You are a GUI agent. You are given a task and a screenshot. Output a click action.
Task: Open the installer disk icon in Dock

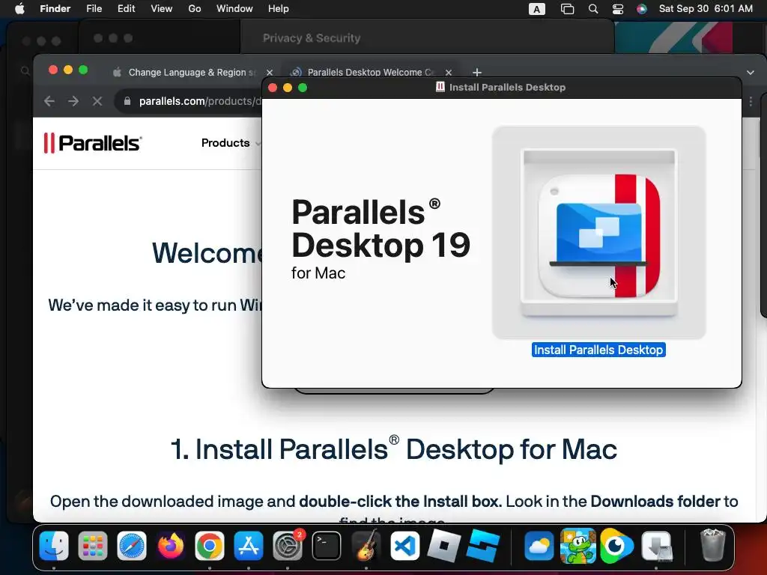click(656, 545)
